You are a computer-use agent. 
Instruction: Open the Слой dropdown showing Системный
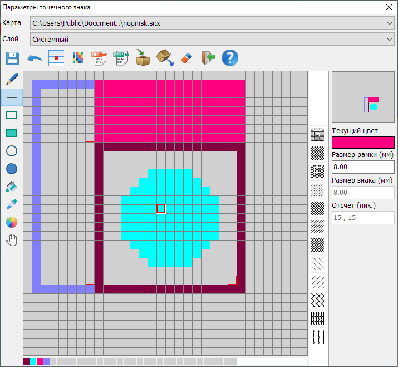point(389,39)
